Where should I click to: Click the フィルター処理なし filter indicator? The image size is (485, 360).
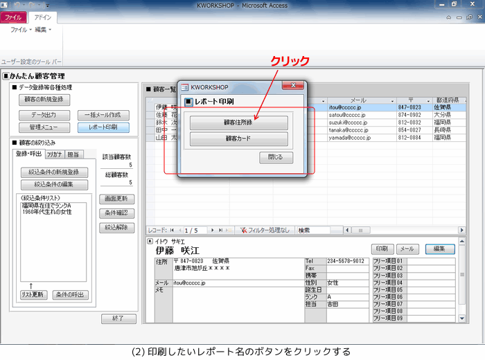pos(265,231)
